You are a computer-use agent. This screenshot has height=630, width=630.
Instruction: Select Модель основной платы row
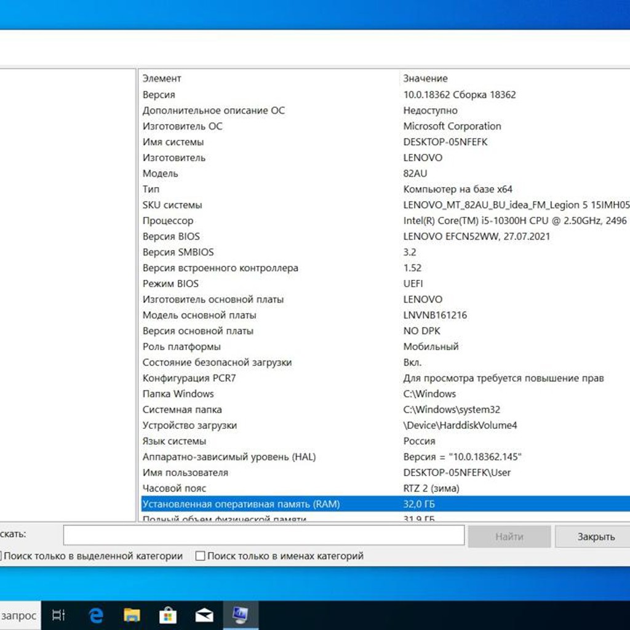click(386, 315)
